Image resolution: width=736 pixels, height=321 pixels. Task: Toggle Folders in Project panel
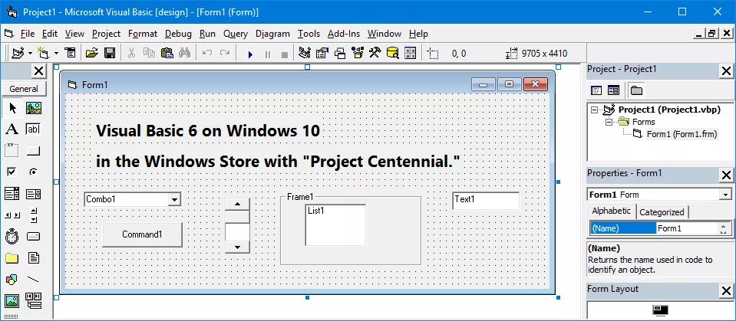click(x=636, y=90)
